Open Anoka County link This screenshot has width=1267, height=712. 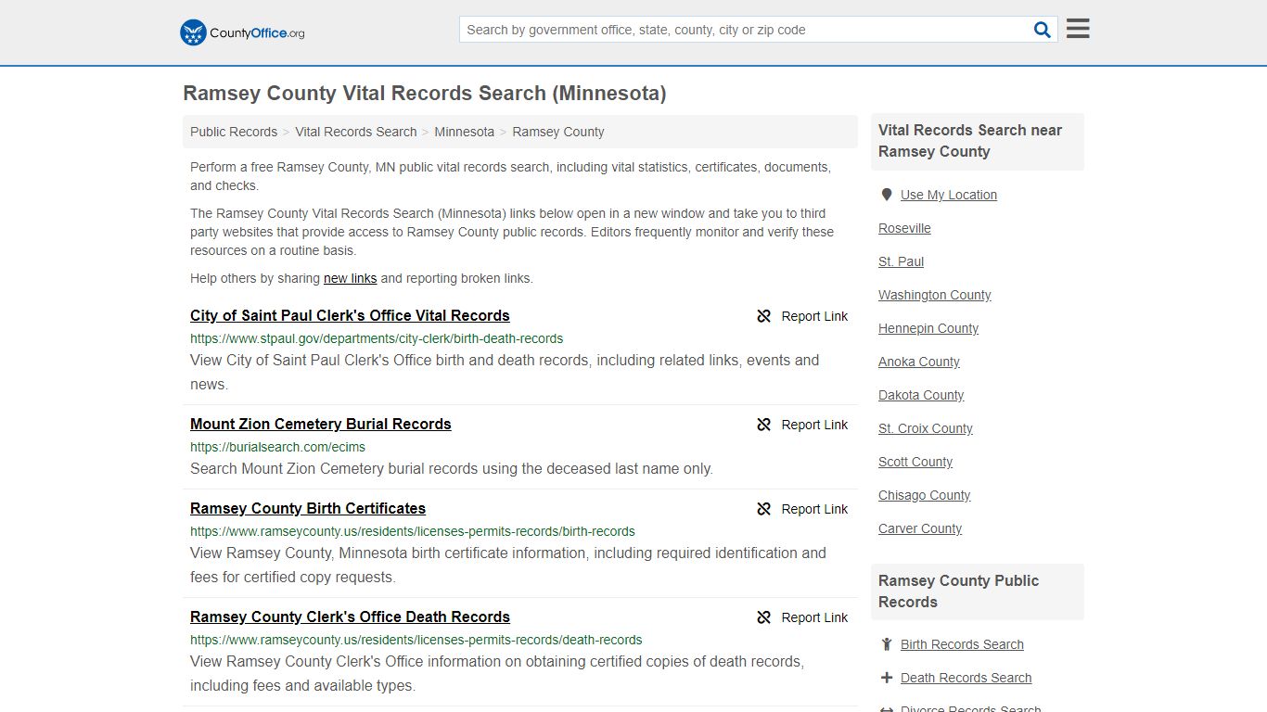pyautogui.click(x=919, y=362)
